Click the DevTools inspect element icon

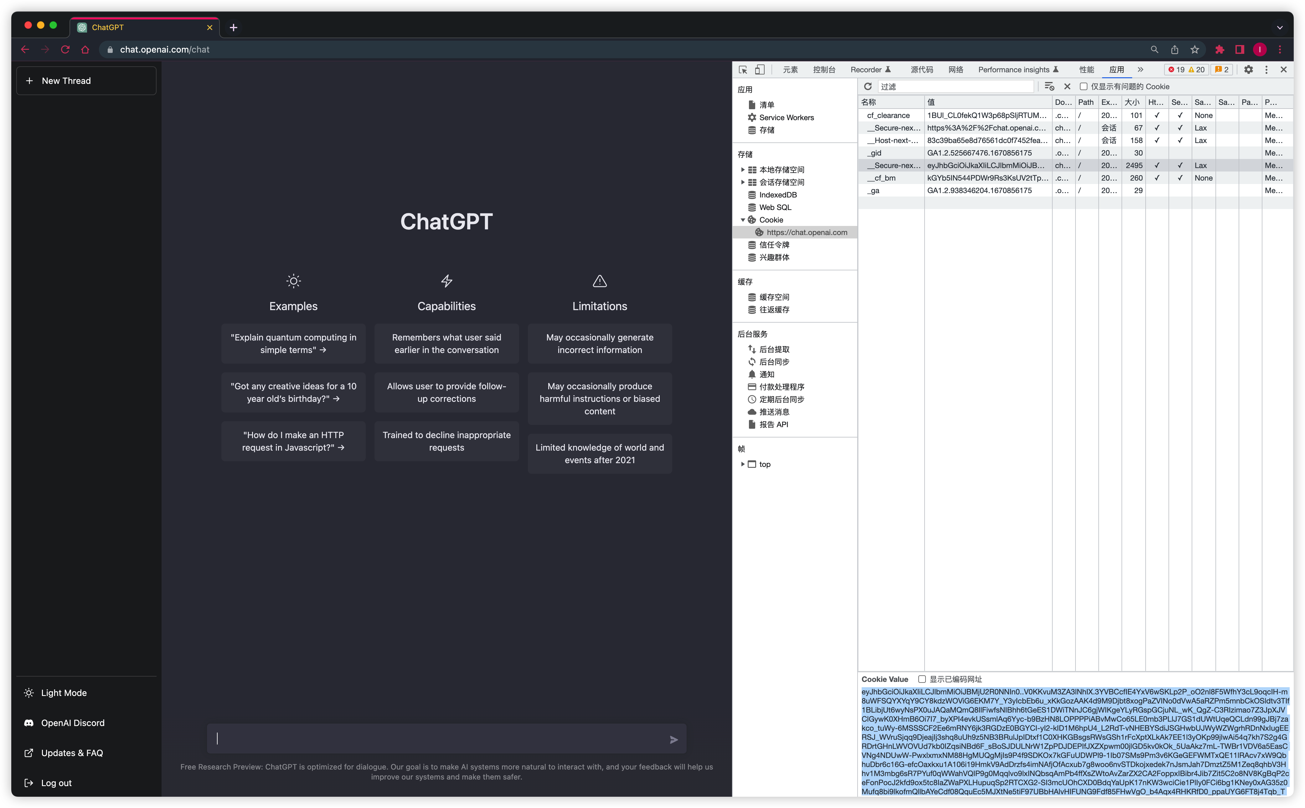coord(743,69)
